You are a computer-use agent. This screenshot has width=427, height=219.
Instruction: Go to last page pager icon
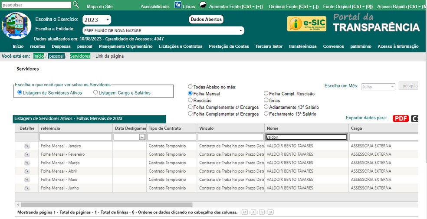pos(270,212)
